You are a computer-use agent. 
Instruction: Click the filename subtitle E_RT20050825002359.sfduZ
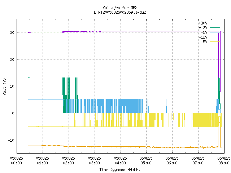pos(120,12)
